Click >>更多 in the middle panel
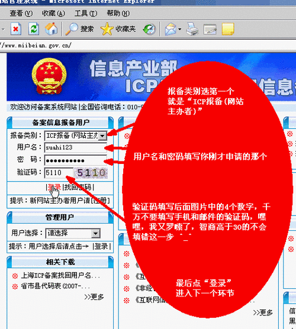 (263, 312)
